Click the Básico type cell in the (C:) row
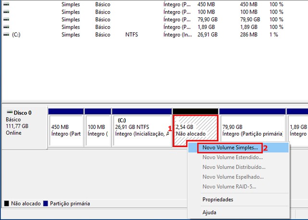This screenshot has height=220, width=308. pyautogui.click(x=103, y=35)
